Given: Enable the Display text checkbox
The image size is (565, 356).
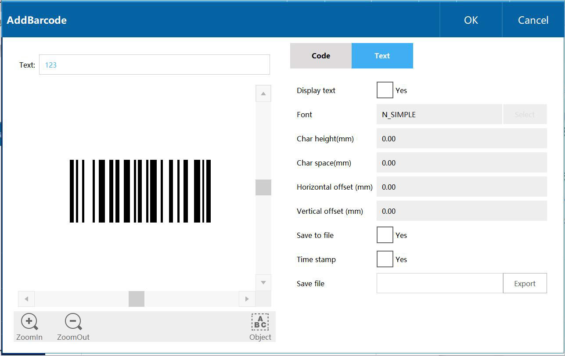Looking at the screenshot, I should 385,90.
